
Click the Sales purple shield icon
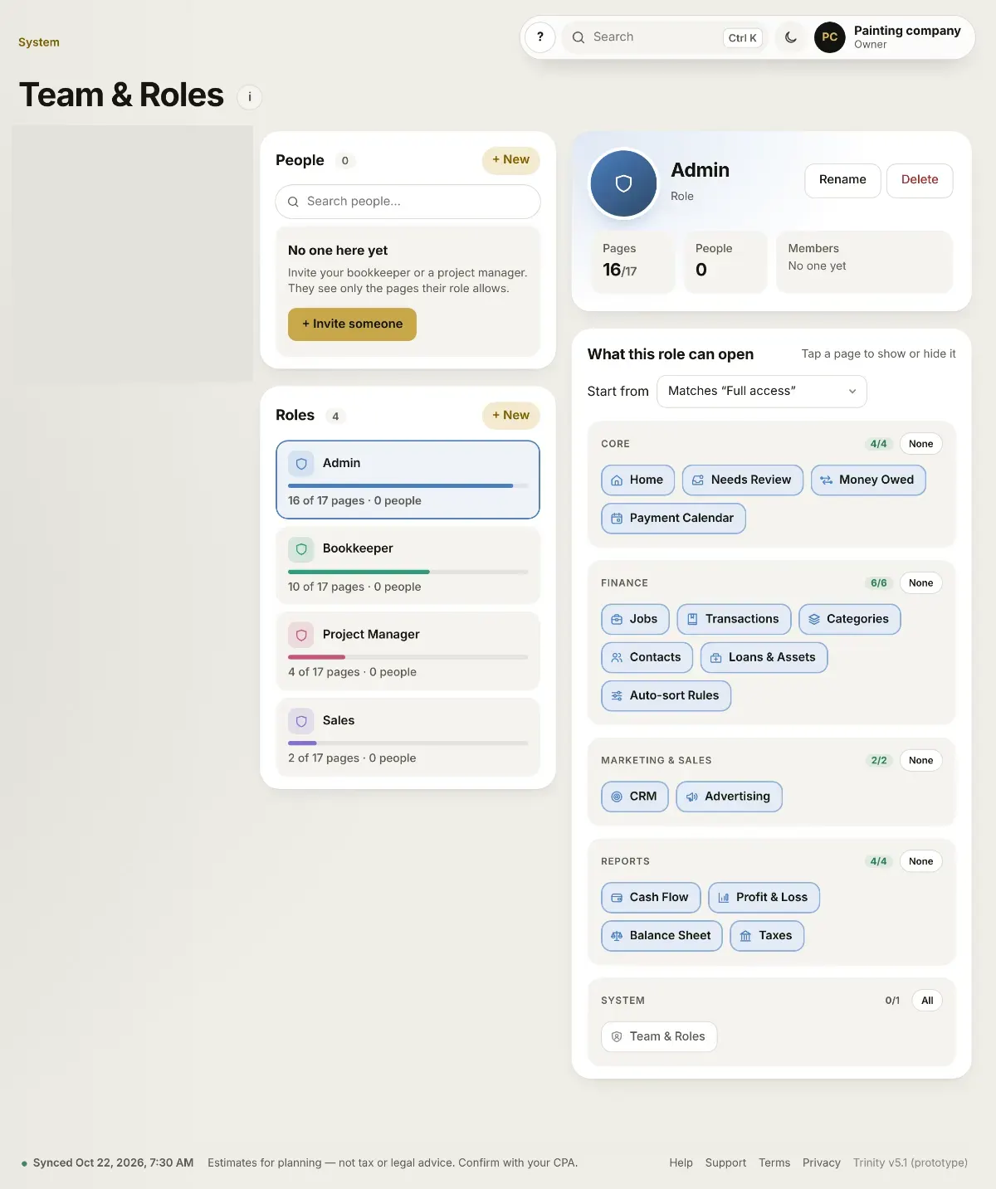(x=301, y=721)
